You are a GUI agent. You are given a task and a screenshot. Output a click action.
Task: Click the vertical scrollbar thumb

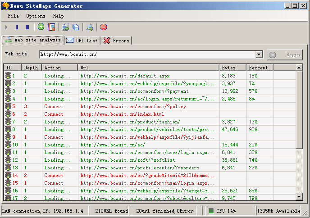(x=299, y=110)
